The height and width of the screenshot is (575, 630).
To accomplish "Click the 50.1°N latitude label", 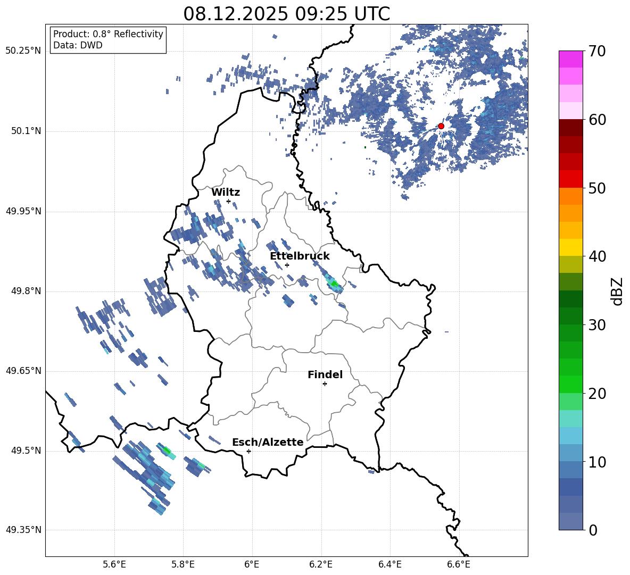I will pyautogui.click(x=26, y=131).
